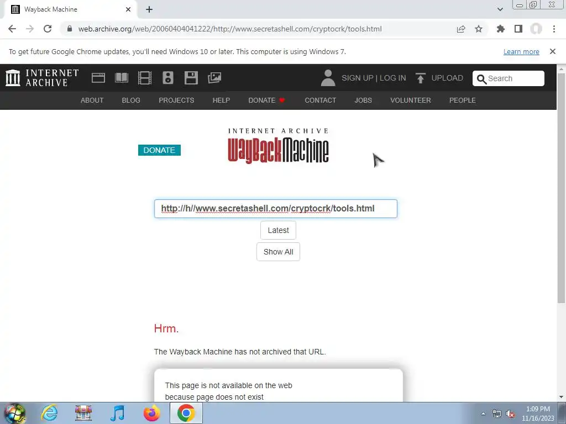The width and height of the screenshot is (566, 424).
Task: Open the Web (Wayback) media icon
Action: (x=98, y=78)
